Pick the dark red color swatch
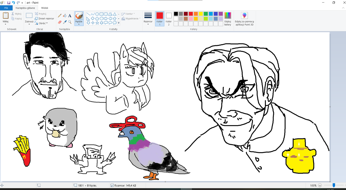 pos(186,14)
